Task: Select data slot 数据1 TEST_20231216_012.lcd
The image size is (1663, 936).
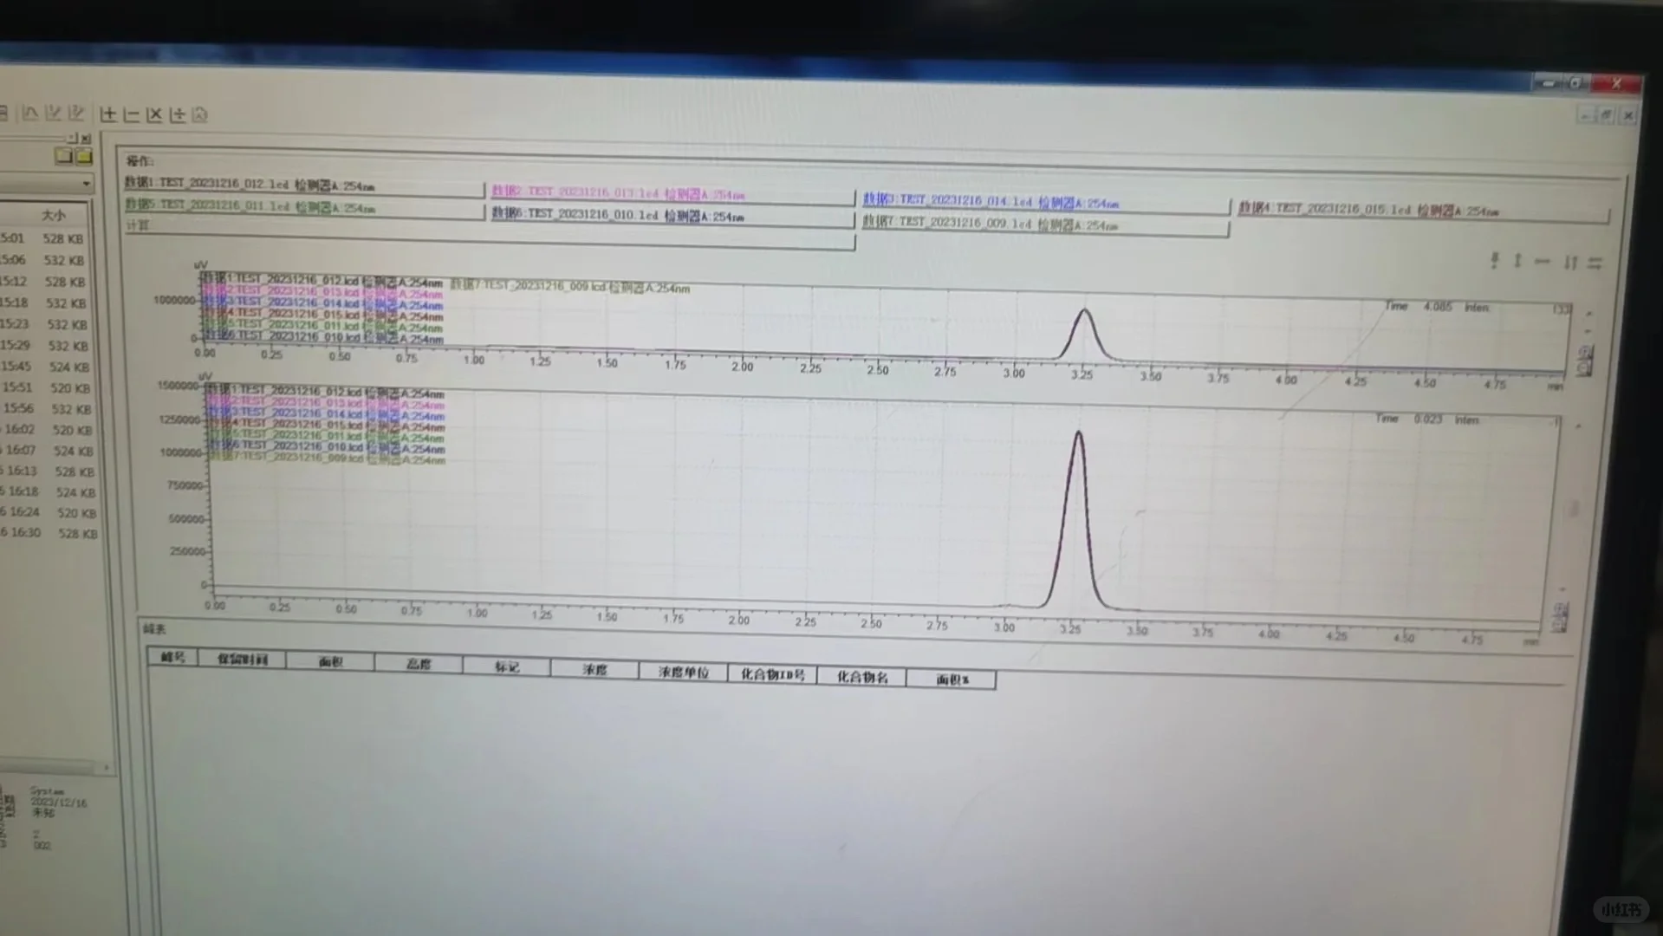Action: click(x=303, y=185)
